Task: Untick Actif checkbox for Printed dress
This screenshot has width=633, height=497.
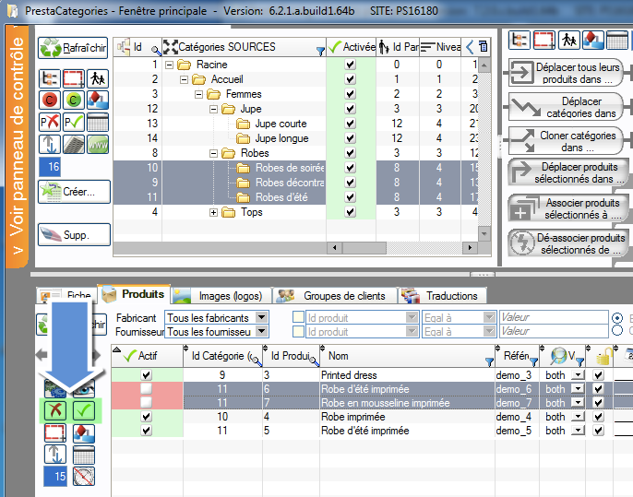Action: (146, 376)
